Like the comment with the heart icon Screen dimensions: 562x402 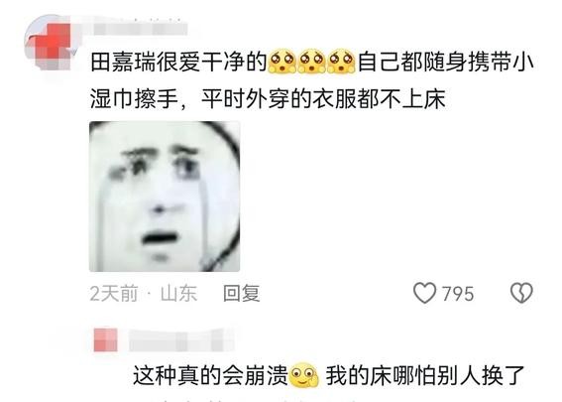point(425,293)
